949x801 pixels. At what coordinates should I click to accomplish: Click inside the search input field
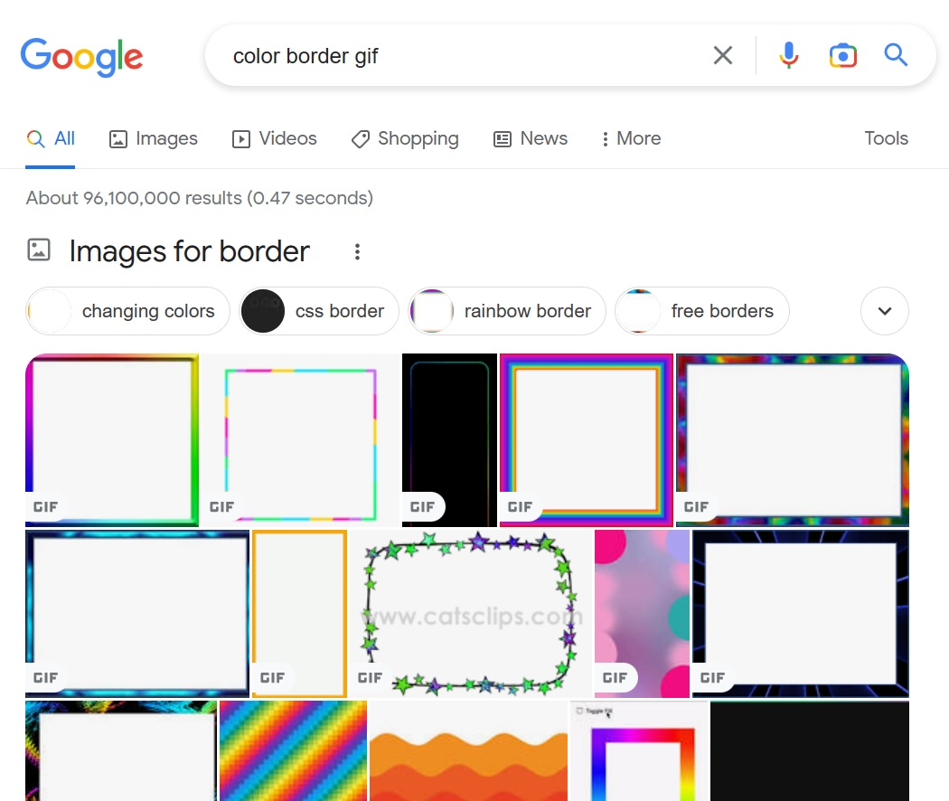click(452, 56)
